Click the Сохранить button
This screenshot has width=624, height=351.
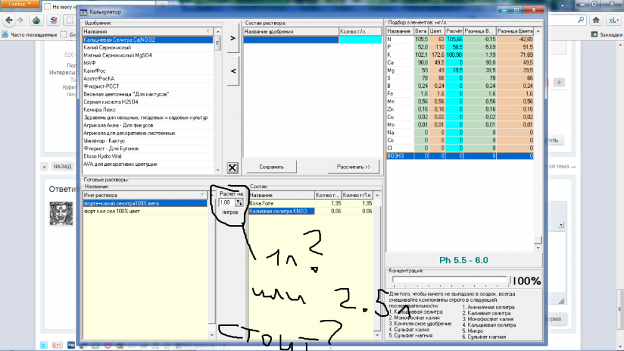271,167
